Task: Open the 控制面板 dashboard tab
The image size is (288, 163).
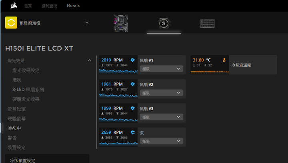Action: coord(49,6)
